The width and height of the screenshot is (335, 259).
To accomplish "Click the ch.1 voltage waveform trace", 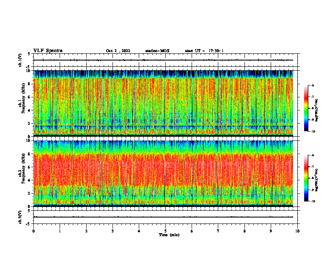I will coord(163,60).
